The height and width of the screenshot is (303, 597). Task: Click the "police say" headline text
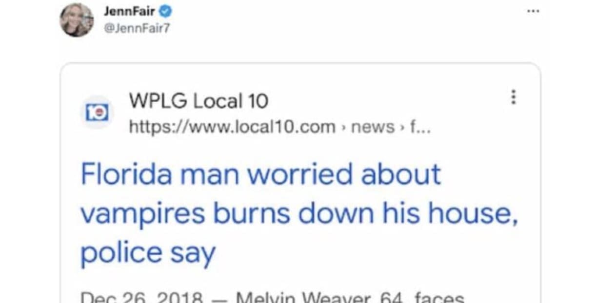148,253
